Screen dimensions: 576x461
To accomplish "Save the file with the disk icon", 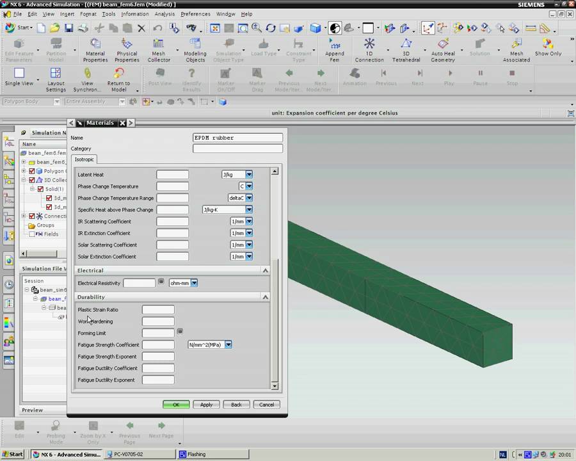I will click(x=68, y=28).
